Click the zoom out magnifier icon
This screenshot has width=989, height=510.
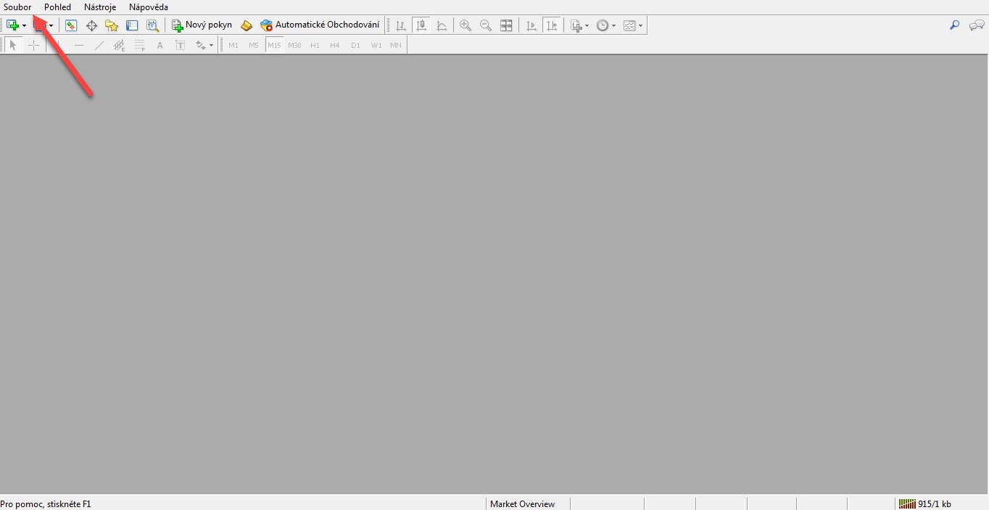pyautogui.click(x=486, y=25)
